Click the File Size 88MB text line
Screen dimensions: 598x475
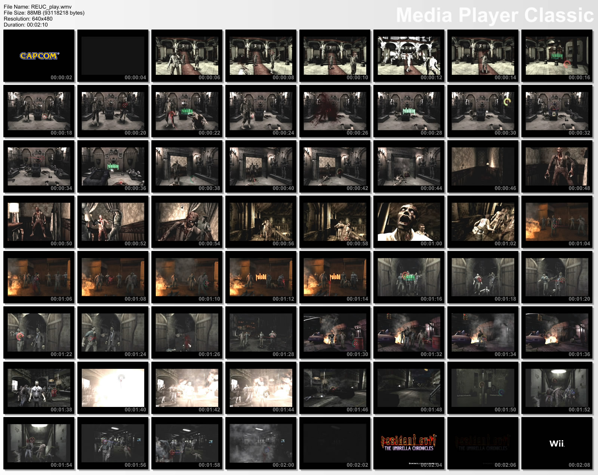tap(44, 13)
